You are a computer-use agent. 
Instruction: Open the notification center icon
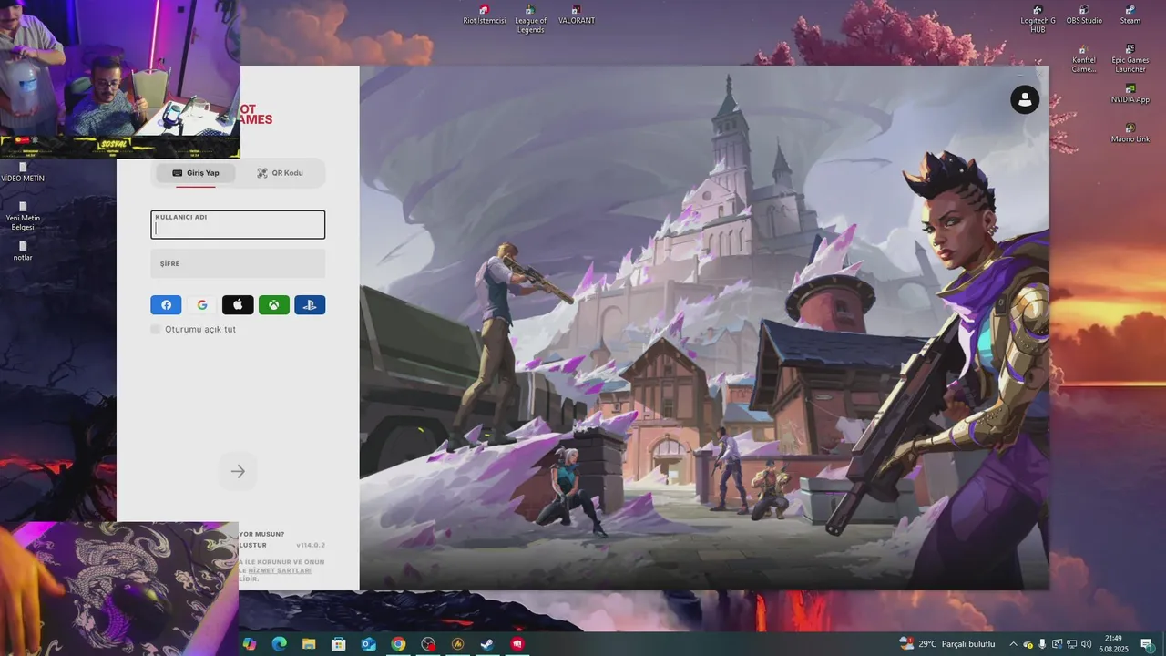[1147, 644]
